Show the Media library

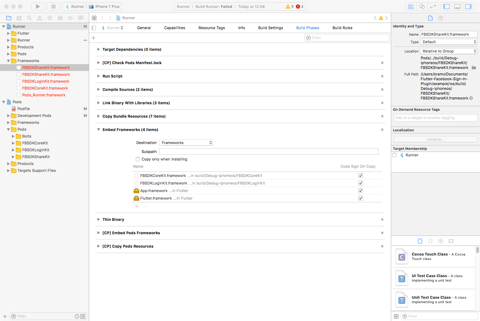coord(451,241)
